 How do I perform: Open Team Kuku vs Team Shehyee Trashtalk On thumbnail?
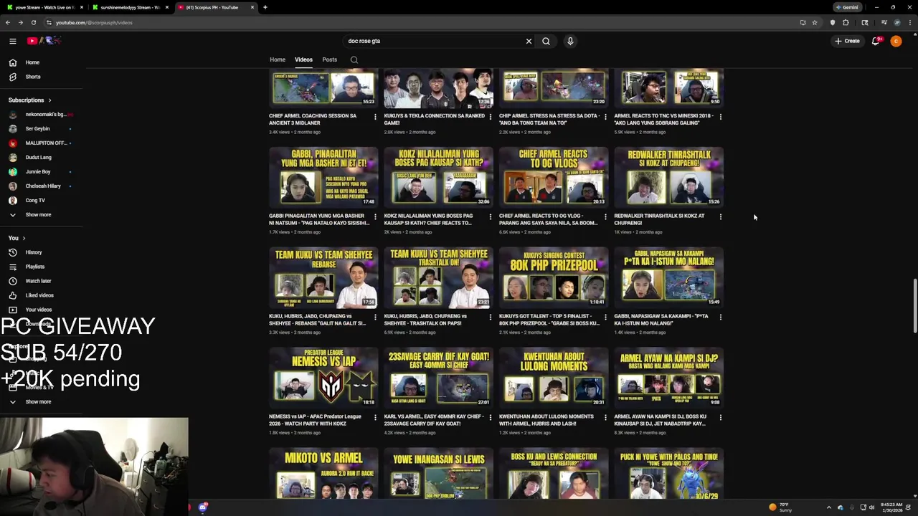[x=439, y=278]
